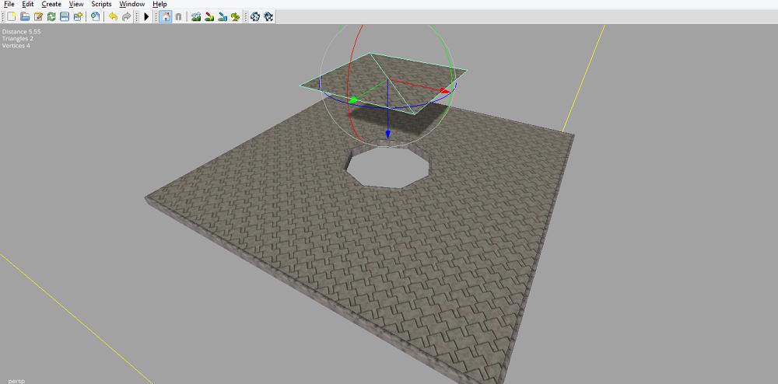Open the Scripts menu
Image resolution: width=778 pixels, height=384 pixels.
(x=101, y=4)
